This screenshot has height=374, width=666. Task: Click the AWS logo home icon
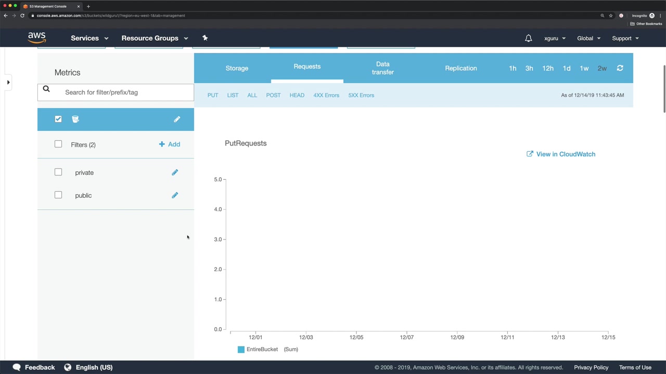click(37, 38)
